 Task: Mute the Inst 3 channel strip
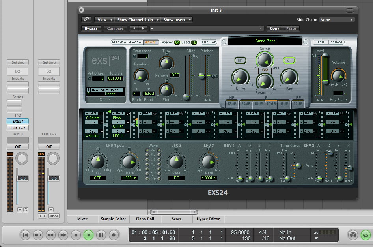(20, 210)
